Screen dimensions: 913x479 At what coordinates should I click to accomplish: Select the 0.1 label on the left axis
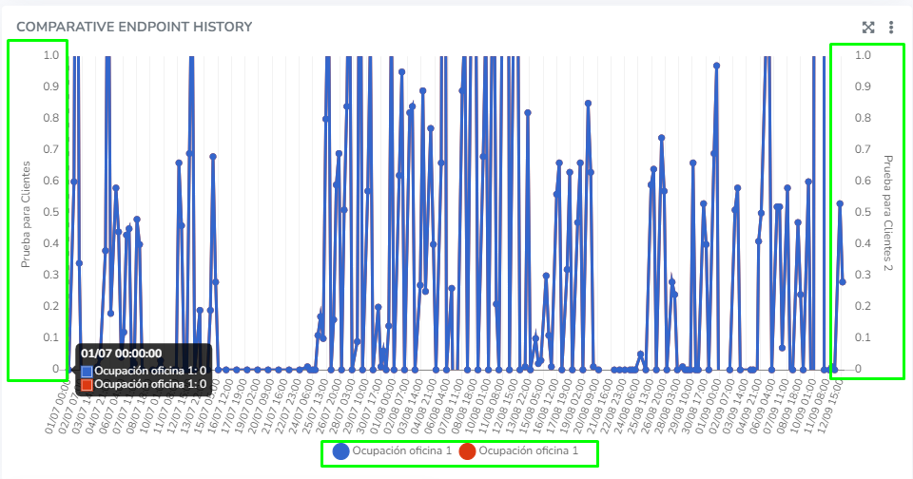click(x=51, y=337)
